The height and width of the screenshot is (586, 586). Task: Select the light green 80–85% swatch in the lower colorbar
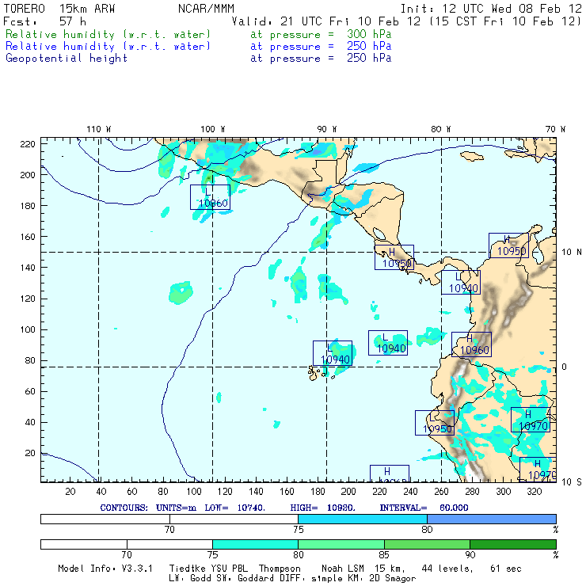click(x=341, y=544)
